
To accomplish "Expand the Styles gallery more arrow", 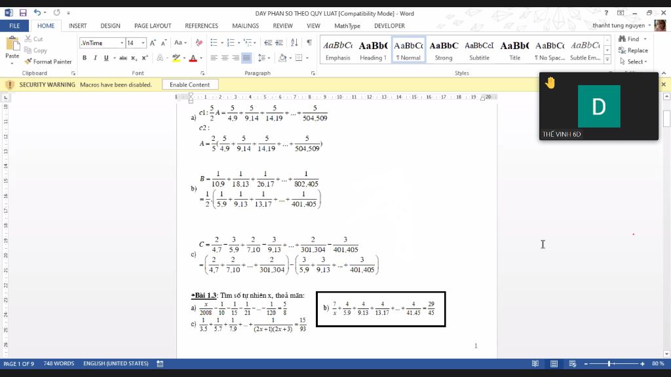I will pos(607,60).
